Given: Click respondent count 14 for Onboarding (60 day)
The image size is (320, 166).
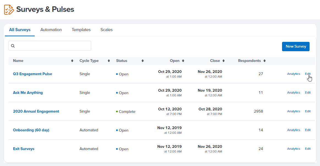Looking at the screenshot, I should coord(261,130).
